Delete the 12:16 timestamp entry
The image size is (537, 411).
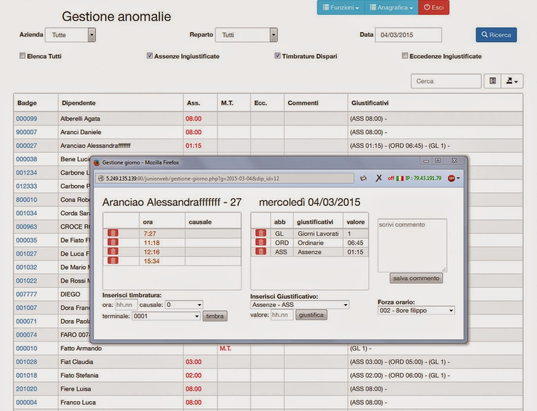(113, 252)
